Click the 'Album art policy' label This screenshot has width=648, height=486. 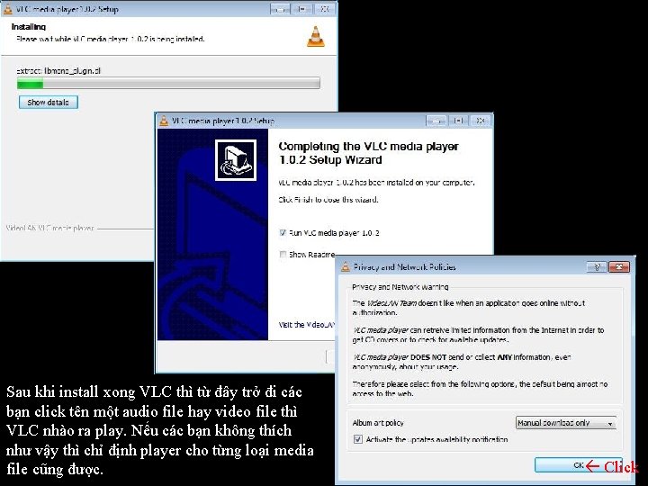pos(378,423)
